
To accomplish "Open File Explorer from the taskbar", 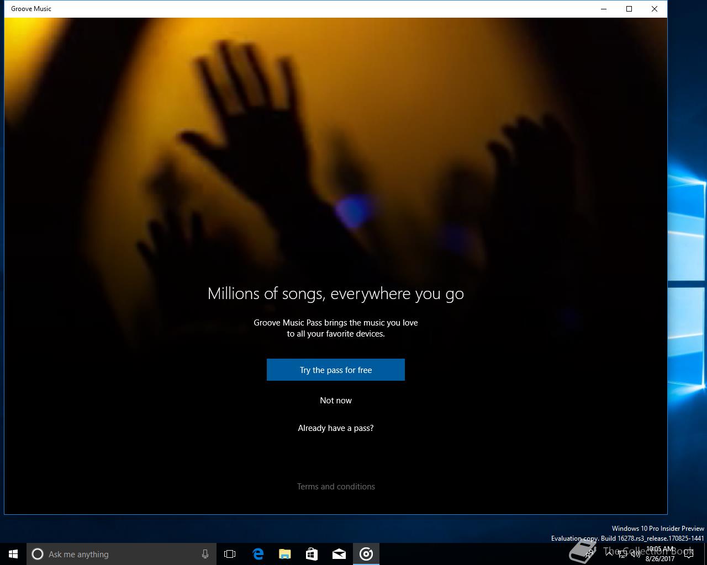I will [285, 554].
